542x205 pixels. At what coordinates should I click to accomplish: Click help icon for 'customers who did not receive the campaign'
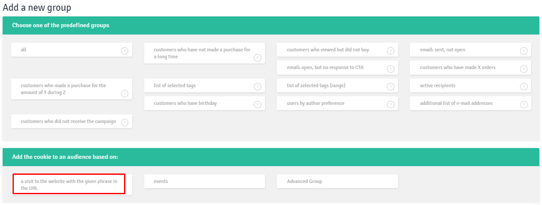click(x=124, y=123)
